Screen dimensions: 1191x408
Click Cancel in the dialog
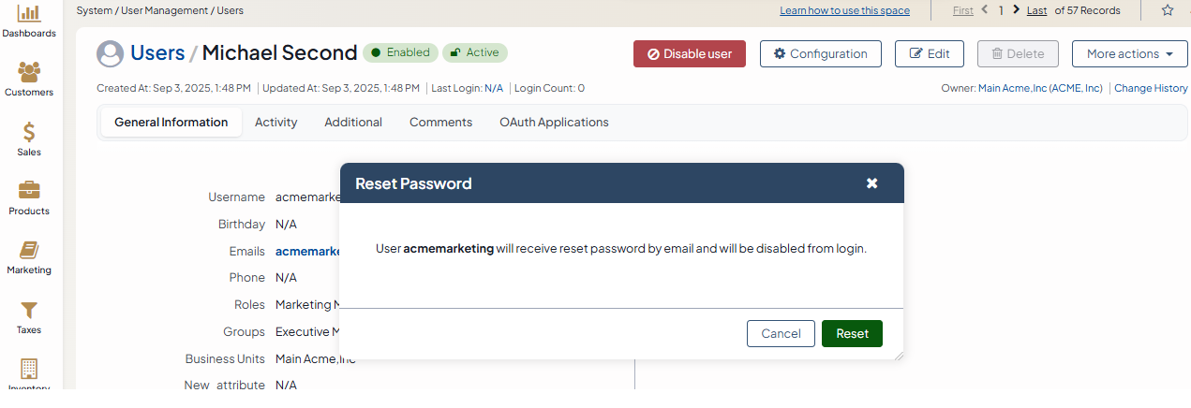(781, 334)
